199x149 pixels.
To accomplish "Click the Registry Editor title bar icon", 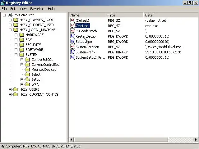I will point(3,3).
